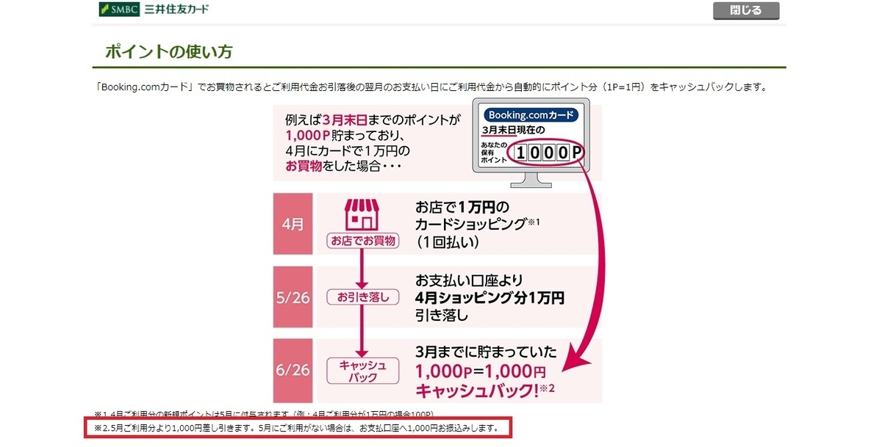
Task: Click the ポイントの使い方 heading
Action: click(169, 52)
